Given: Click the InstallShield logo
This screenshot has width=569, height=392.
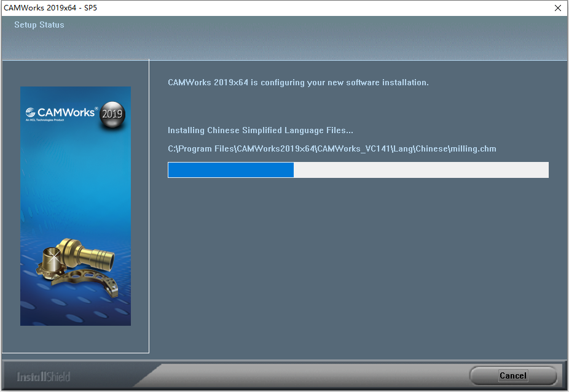Looking at the screenshot, I should tap(43, 377).
